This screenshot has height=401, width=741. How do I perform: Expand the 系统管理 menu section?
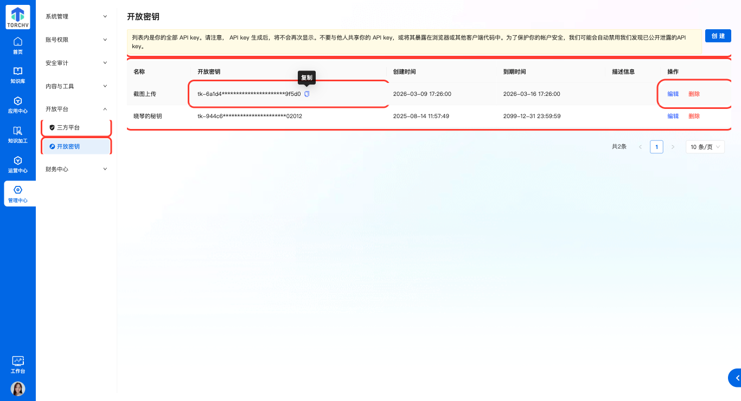[x=76, y=17]
